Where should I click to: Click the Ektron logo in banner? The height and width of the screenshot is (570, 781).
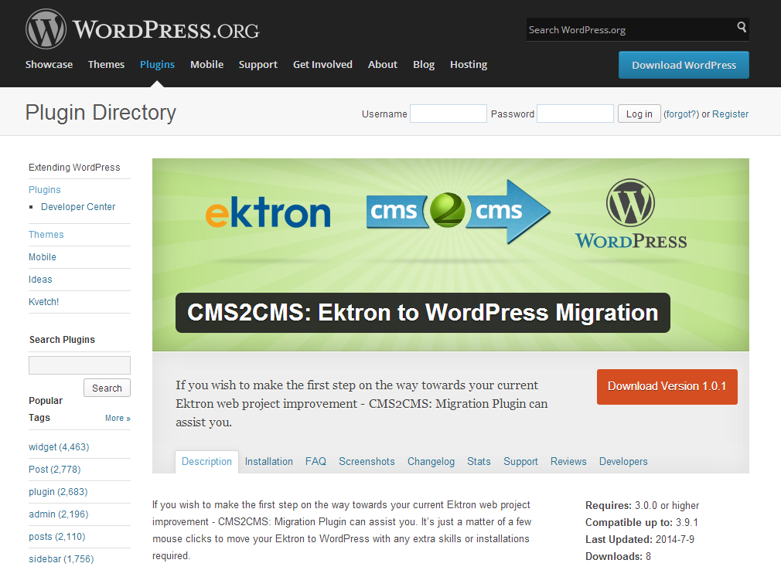(268, 213)
